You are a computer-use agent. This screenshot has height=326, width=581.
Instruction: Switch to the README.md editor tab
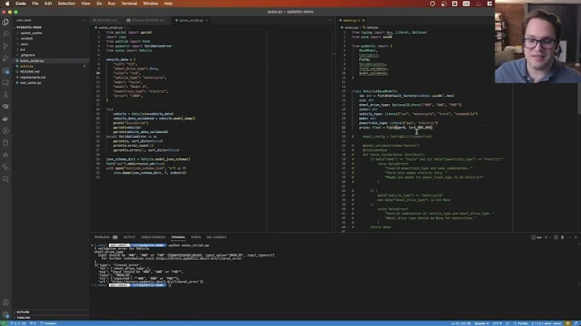point(107,20)
